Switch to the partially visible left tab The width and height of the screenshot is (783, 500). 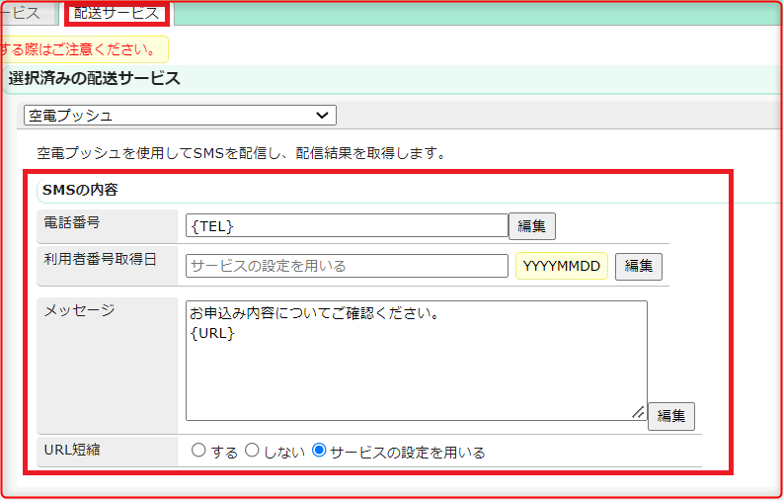tap(24, 13)
